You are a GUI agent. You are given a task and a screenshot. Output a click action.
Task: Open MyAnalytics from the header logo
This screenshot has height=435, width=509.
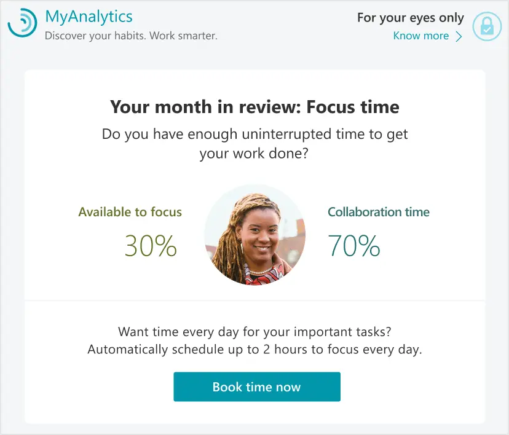click(x=89, y=17)
